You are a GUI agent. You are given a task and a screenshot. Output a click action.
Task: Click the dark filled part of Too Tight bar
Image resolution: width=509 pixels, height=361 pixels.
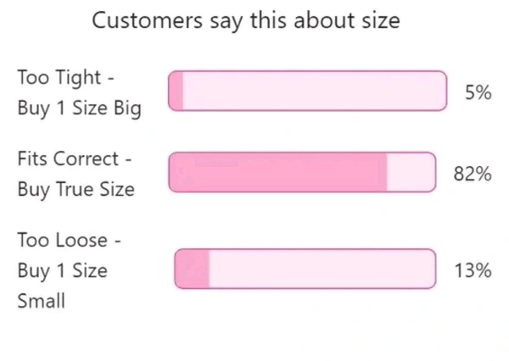pos(176,91)
